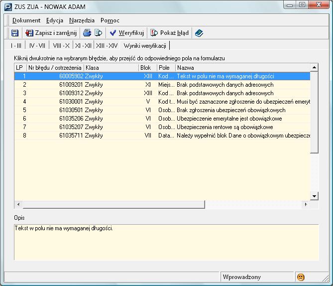Click the horizontal scrollbar thumb
This screenshot has height=286, width=333.
pos(113,204)
